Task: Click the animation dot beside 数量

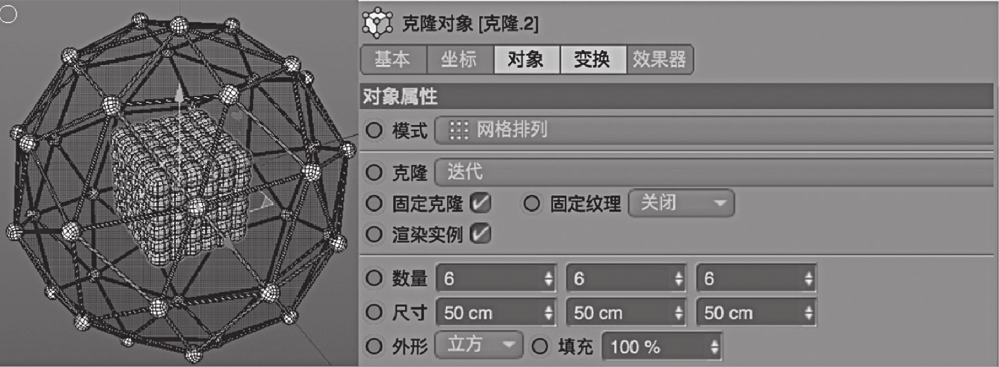Action: pyautogui.click(x=374, y=278)
